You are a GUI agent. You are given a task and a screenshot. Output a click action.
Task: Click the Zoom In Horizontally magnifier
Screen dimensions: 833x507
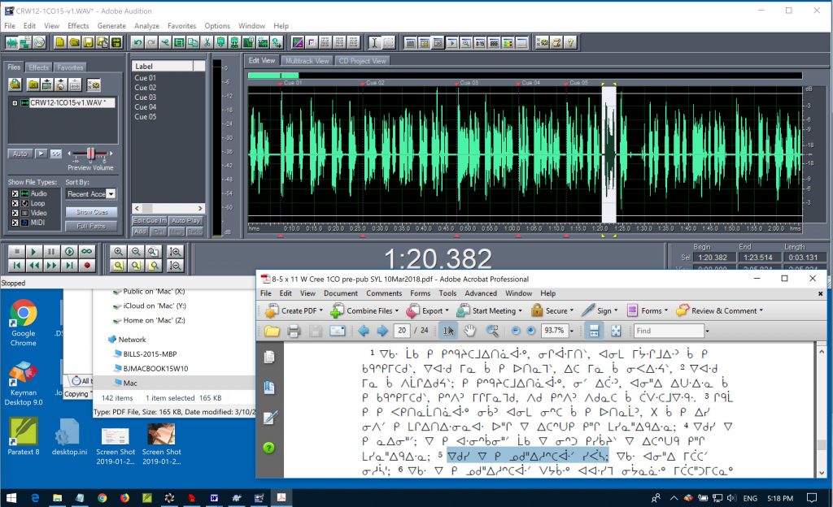coord(119,251)
